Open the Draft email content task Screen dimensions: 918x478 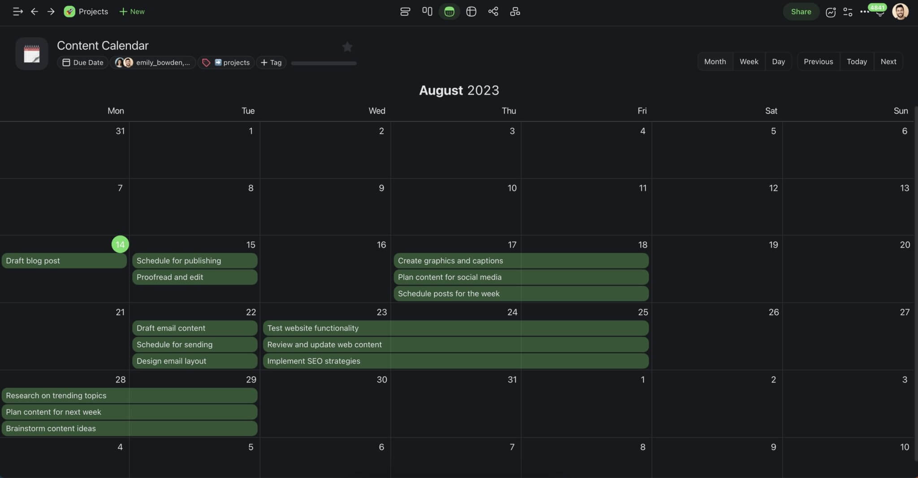tap(195, 328)
